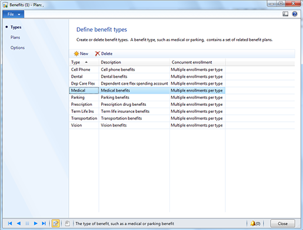
Task: Switch to the Plans page
Action: (x=15, y=38)
